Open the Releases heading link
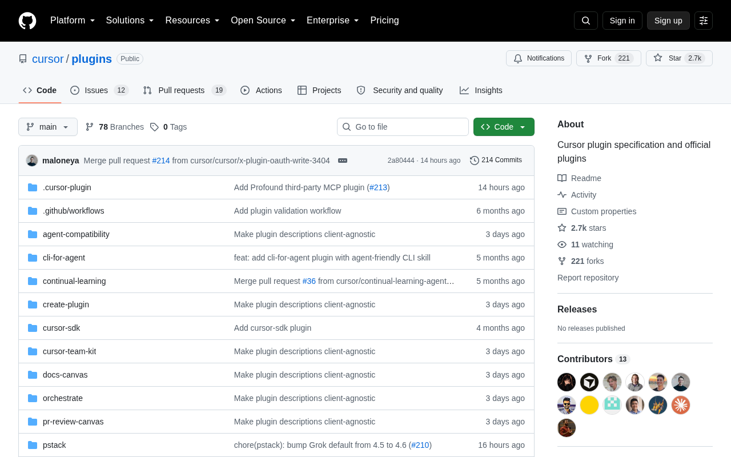Image resolution: width=731 pixels, height=457 pixels. coord(577,310)
